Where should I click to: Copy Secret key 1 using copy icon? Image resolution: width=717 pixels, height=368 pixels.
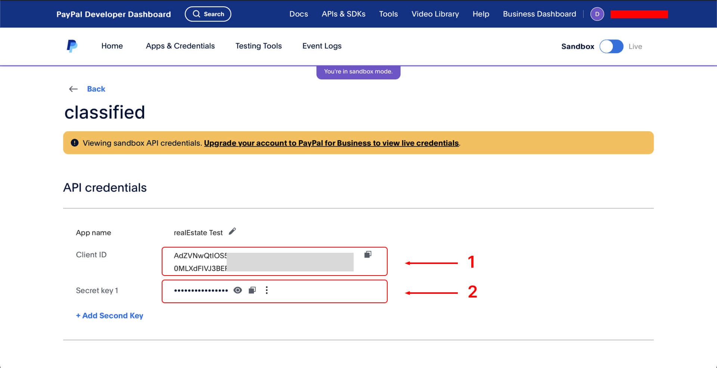(252, 290)
